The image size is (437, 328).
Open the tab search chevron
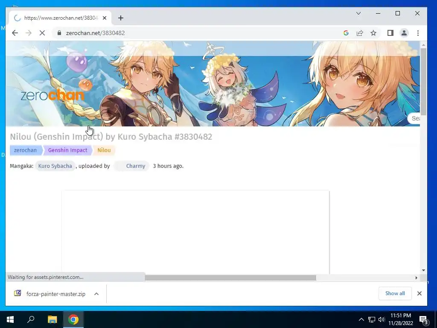point(358,13)
